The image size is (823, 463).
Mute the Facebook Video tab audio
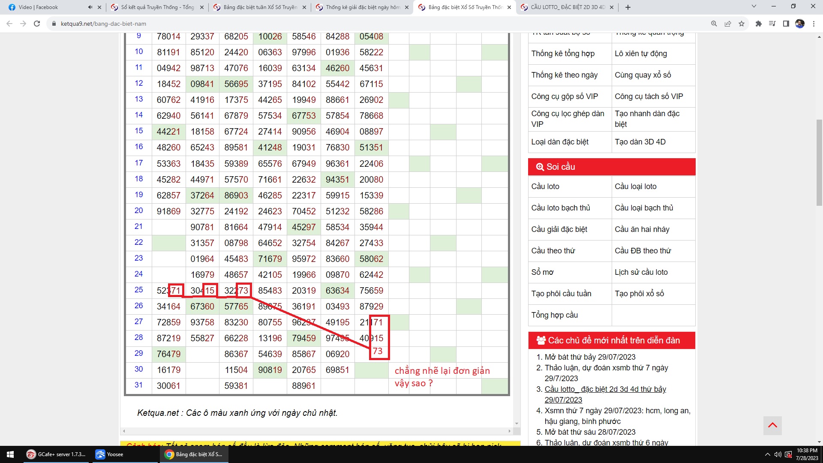[x=90, y=7]
